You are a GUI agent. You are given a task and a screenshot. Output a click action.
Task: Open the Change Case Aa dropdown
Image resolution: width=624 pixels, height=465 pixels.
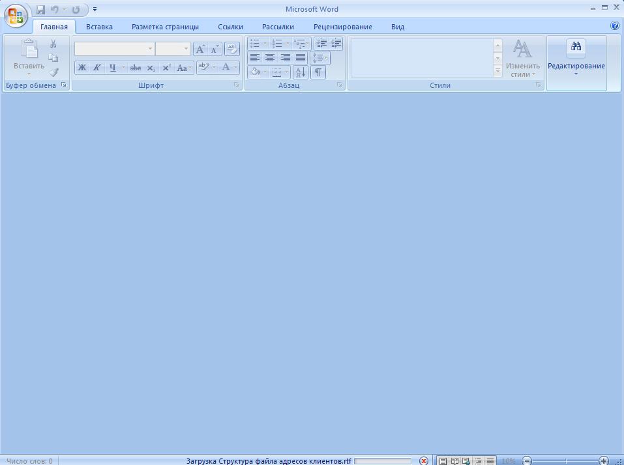tap(184, 68)
